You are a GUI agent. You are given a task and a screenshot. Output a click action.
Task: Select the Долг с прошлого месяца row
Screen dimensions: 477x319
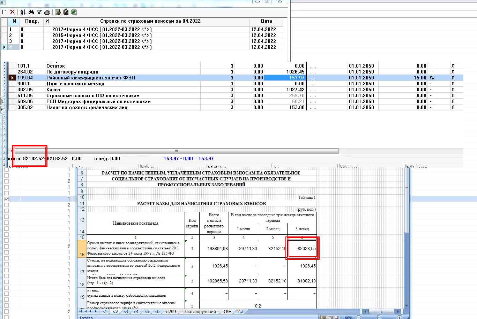pyautogui.click(x=236, y=84)
